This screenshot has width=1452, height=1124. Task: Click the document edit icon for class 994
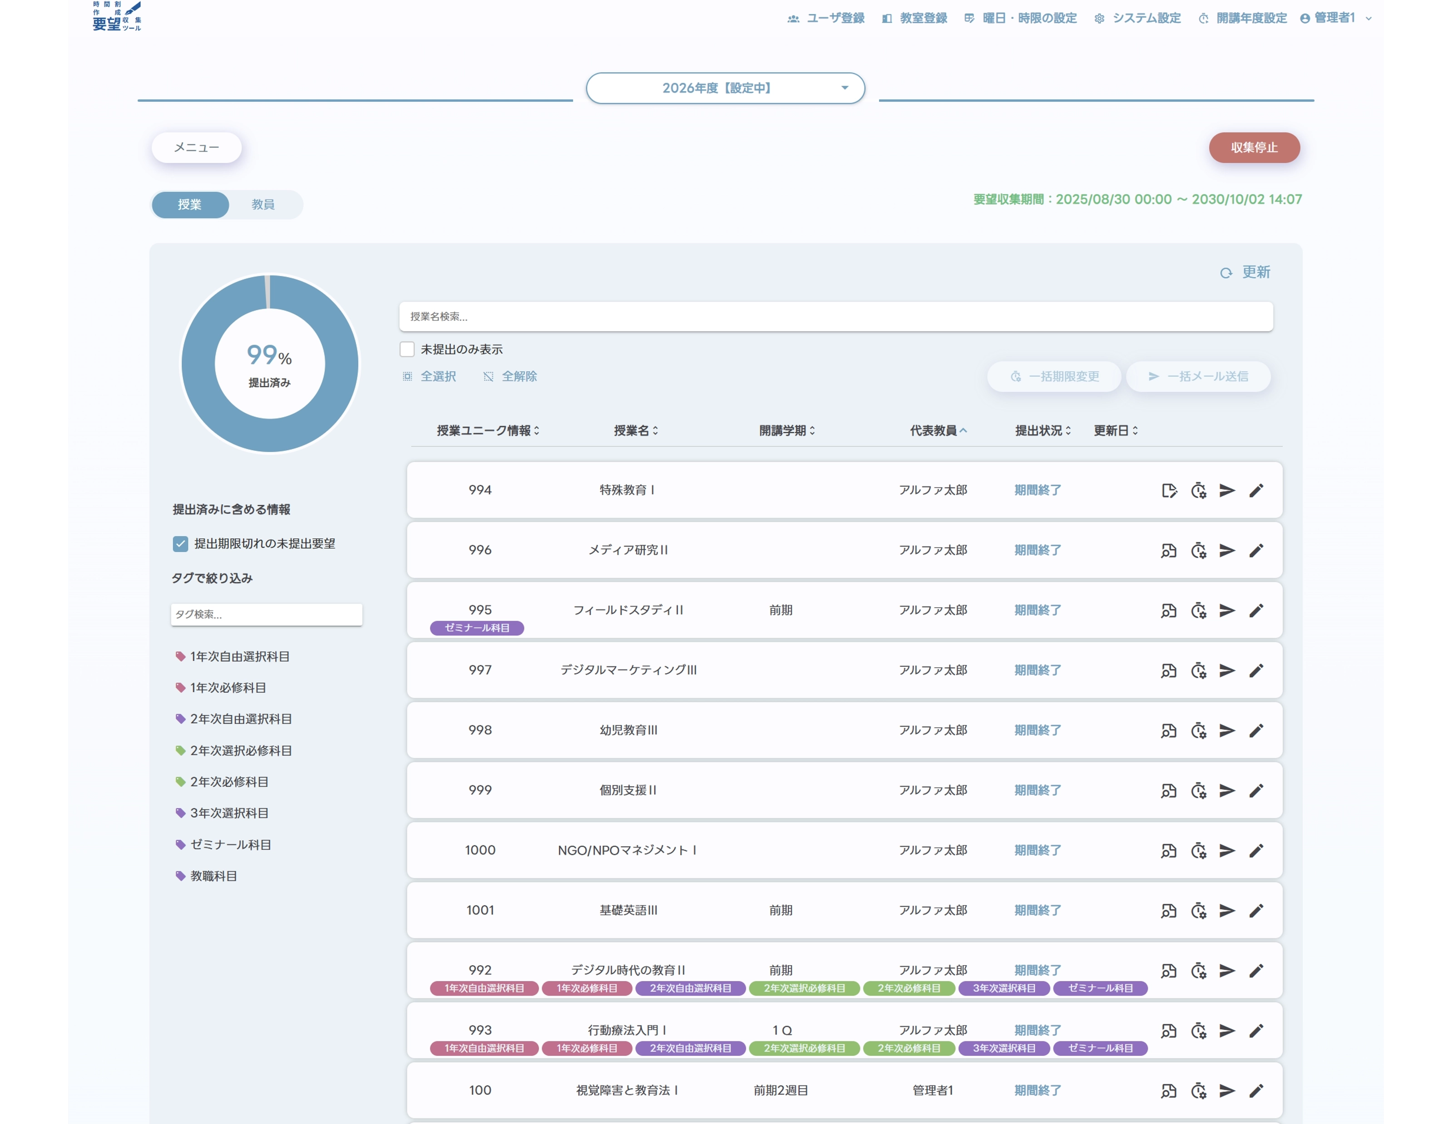tap(1169, 491)
